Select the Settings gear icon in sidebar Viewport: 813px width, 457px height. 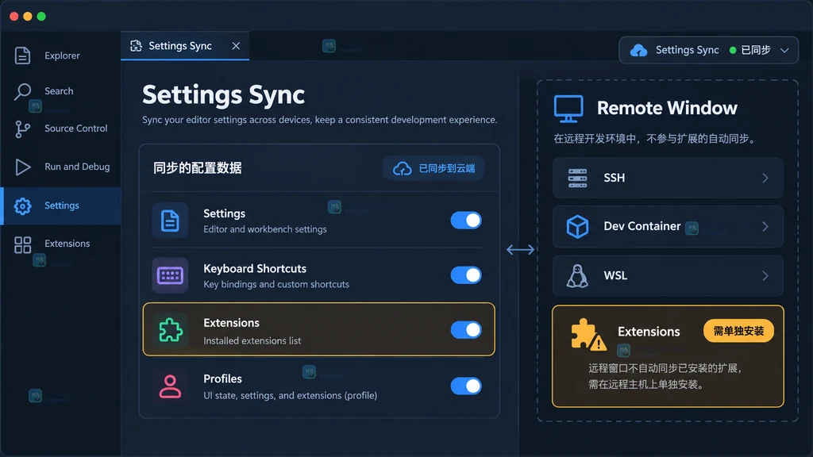(22, 205)
